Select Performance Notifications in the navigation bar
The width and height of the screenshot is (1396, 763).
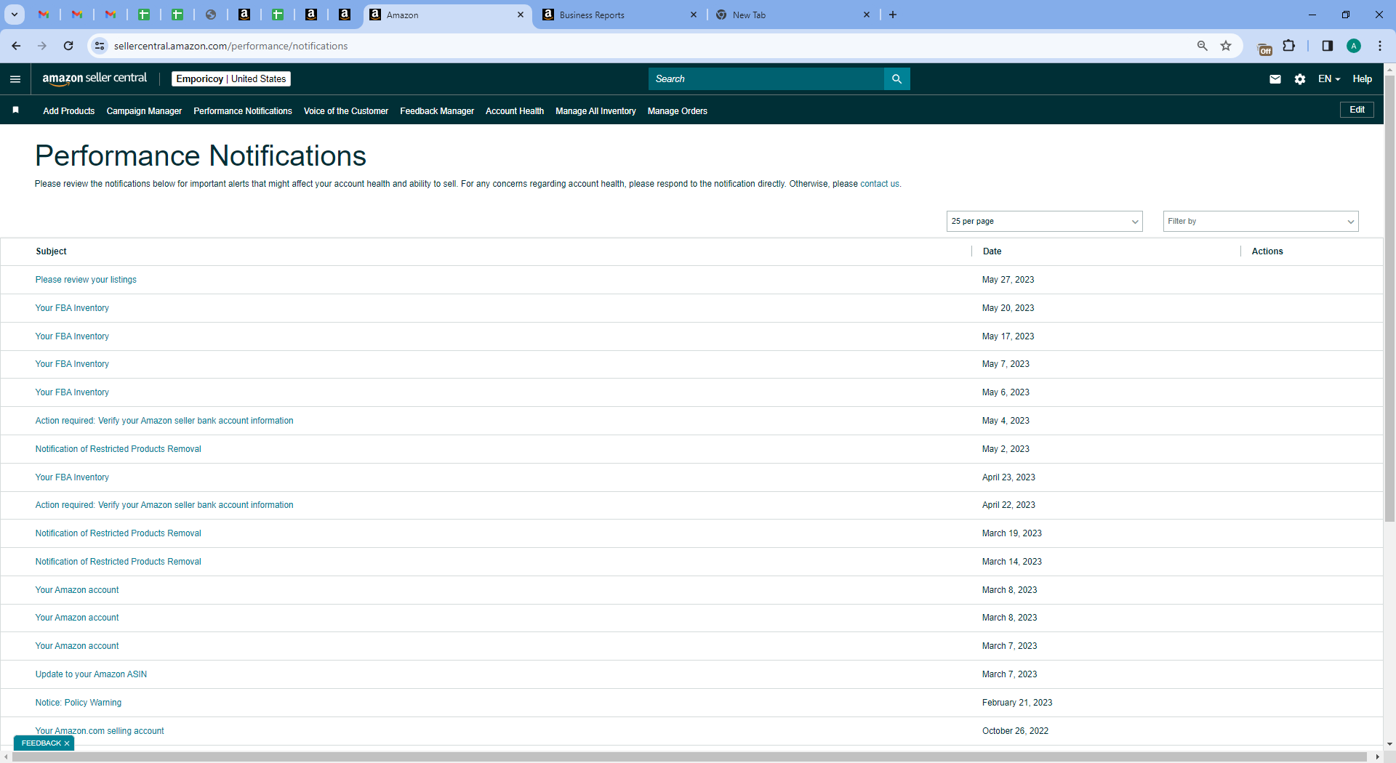(243, 111)
